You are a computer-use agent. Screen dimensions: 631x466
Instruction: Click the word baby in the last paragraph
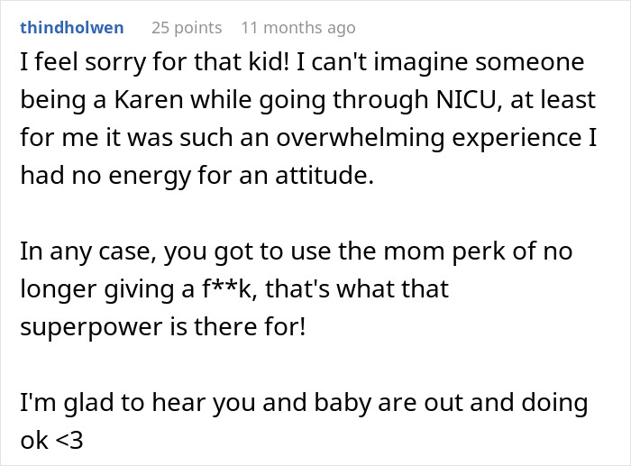(343, 402)
